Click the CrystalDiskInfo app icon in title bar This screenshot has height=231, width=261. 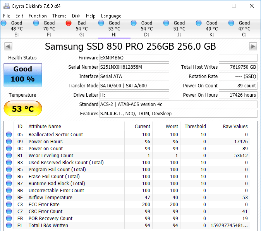7,6
